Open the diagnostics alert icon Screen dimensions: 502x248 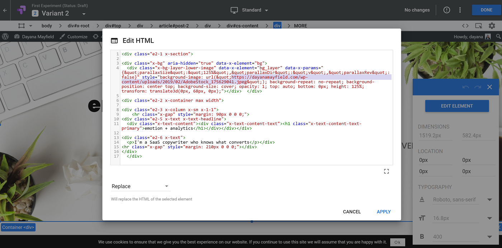click(446, 10)
